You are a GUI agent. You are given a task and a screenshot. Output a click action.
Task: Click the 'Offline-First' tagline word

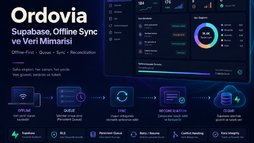(x=23, y=52)
